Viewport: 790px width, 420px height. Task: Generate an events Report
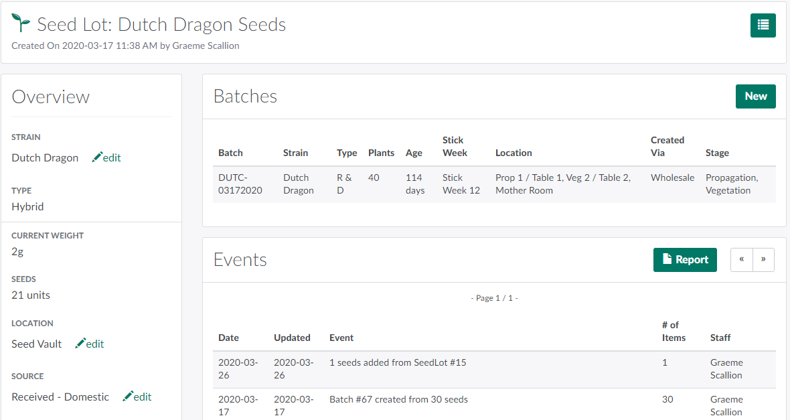(684, 260)
